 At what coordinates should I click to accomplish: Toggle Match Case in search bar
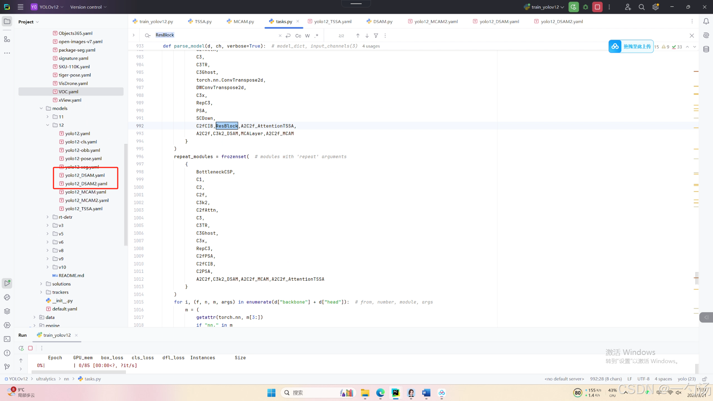coord(298,36)
